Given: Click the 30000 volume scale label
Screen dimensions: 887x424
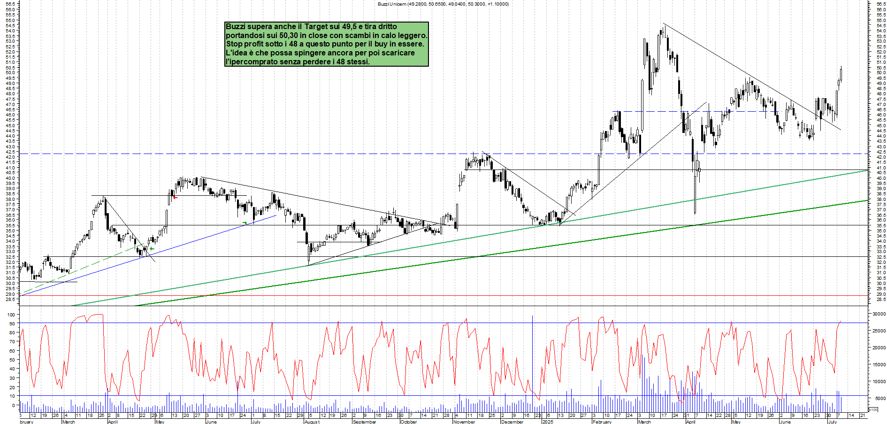Looking at the screenshot, I should pos(879,314).
